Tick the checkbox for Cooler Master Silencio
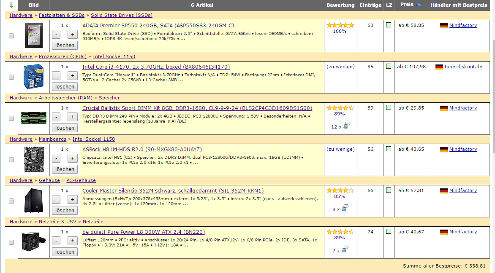495x273 pixels. click(11, 201)
